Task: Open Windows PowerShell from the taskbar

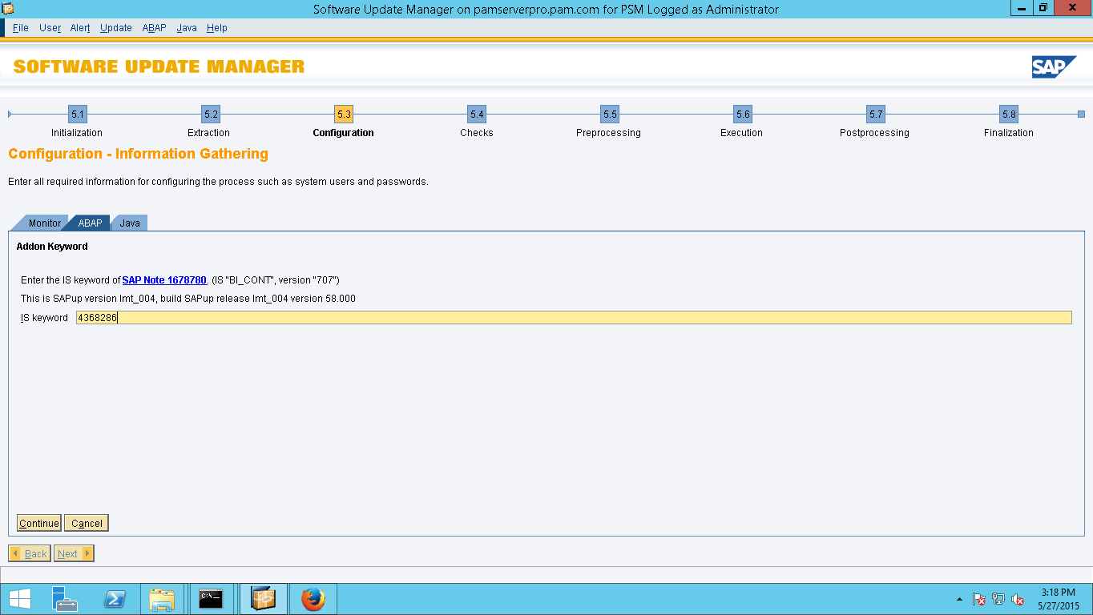Action: point(113,598)
